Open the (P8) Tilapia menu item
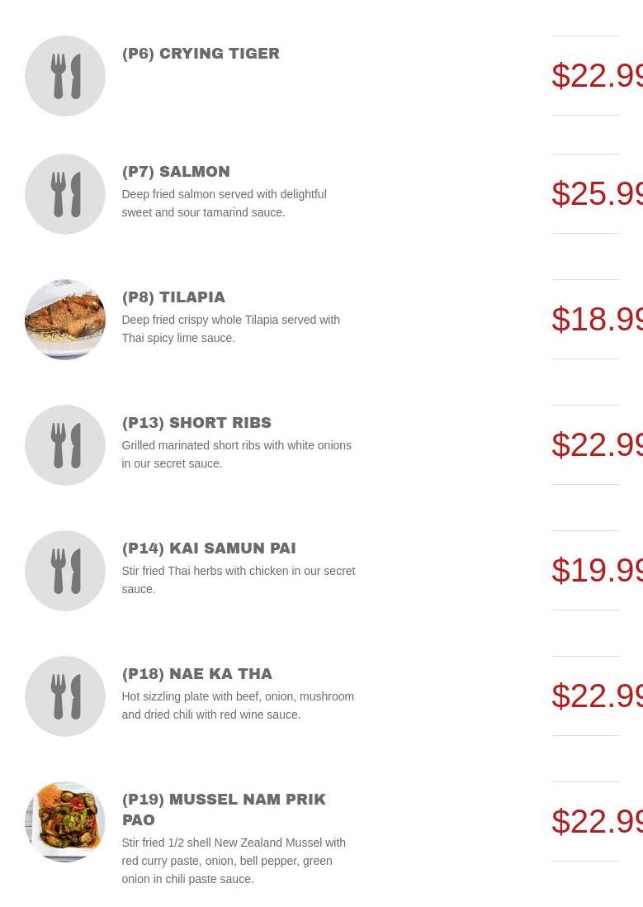The image size is (643, 907). coord(173,297)
